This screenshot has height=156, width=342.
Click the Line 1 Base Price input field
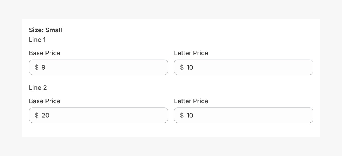[104, 67]
